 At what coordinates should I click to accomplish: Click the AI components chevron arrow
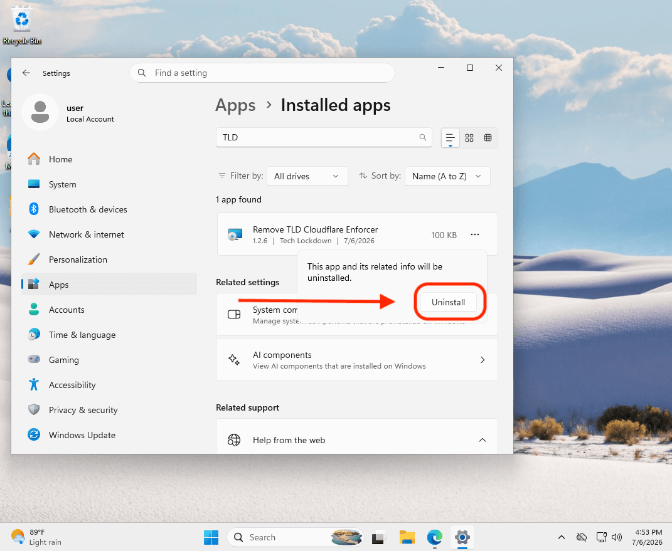click(x=483, y=360)
